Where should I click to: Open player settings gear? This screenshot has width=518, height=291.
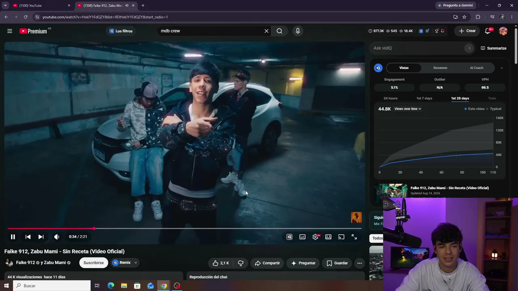point(316,237)
